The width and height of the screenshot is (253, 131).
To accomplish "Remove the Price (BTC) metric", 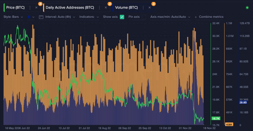I will click(x=36, y=8).
